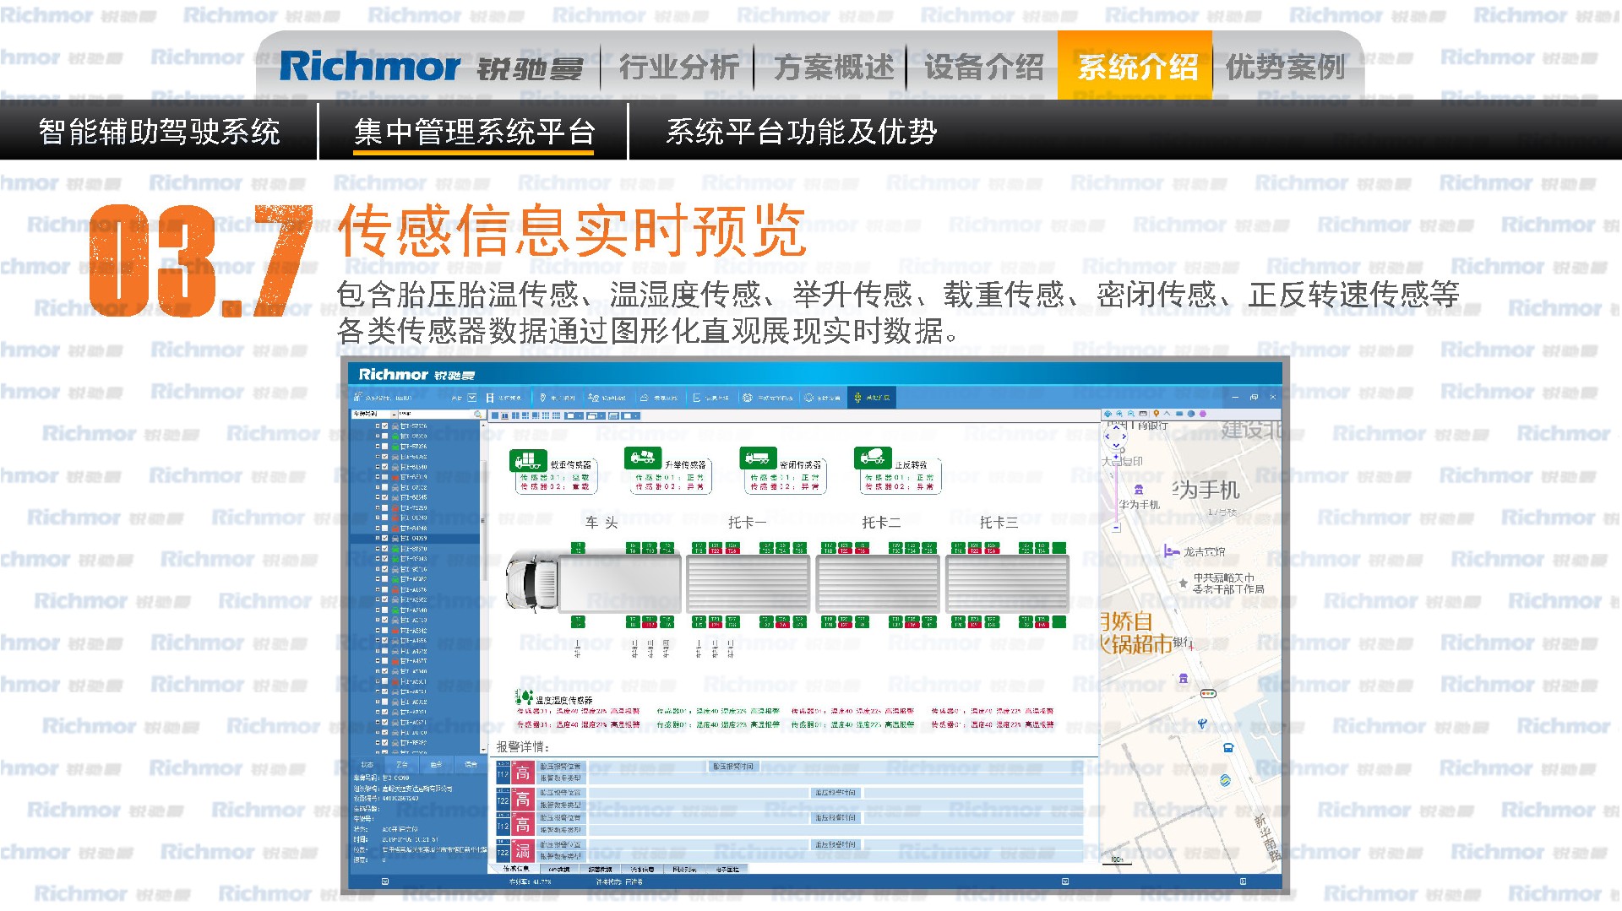Viewport: 1622px width, 911px height.
Task: Open the 云台 tab in vehicle info panel
Action: pyautogui.click(x=402, y=765)
